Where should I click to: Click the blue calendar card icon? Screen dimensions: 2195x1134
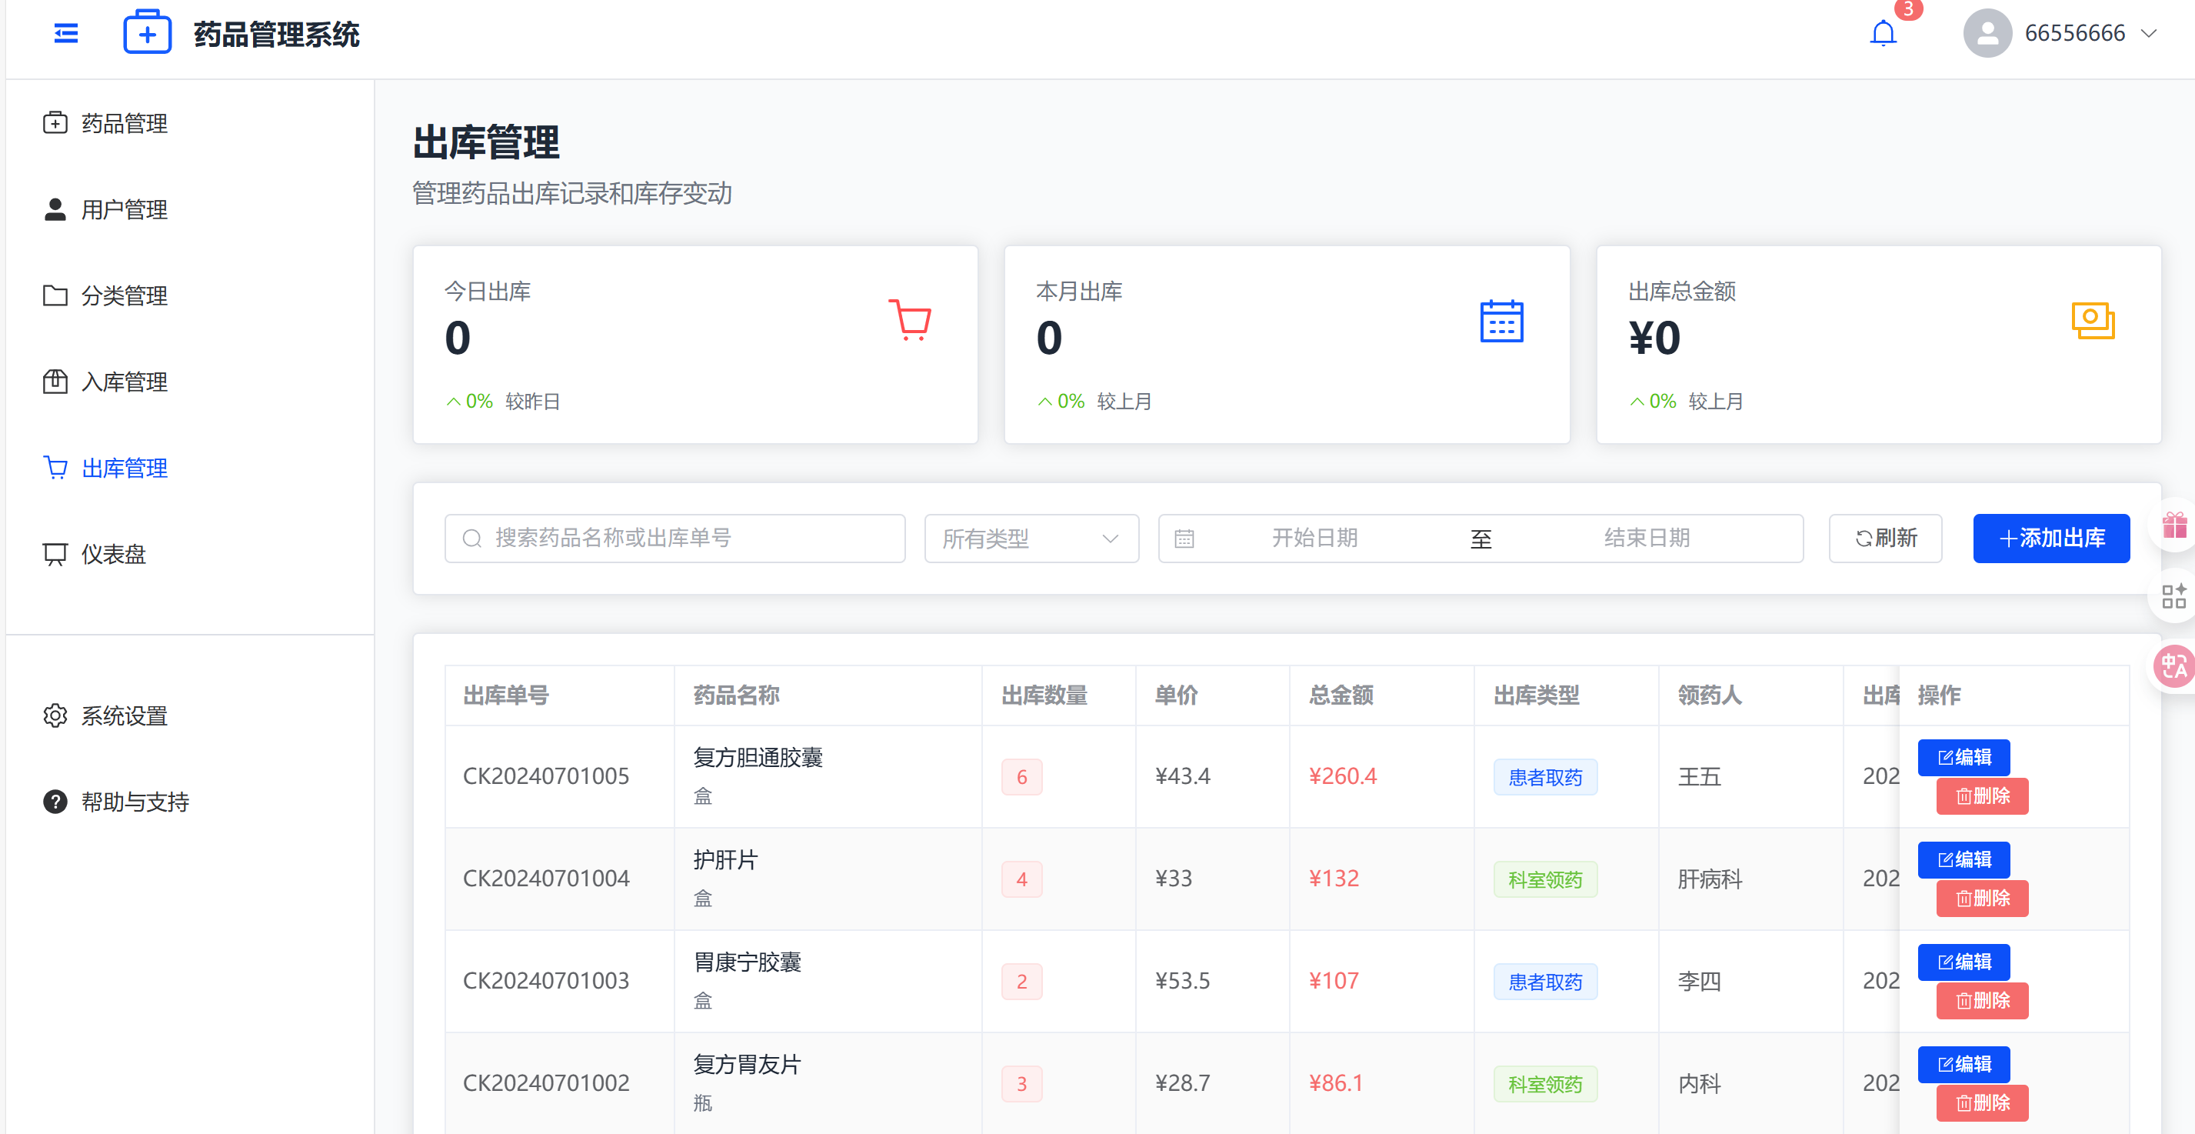1501,322
